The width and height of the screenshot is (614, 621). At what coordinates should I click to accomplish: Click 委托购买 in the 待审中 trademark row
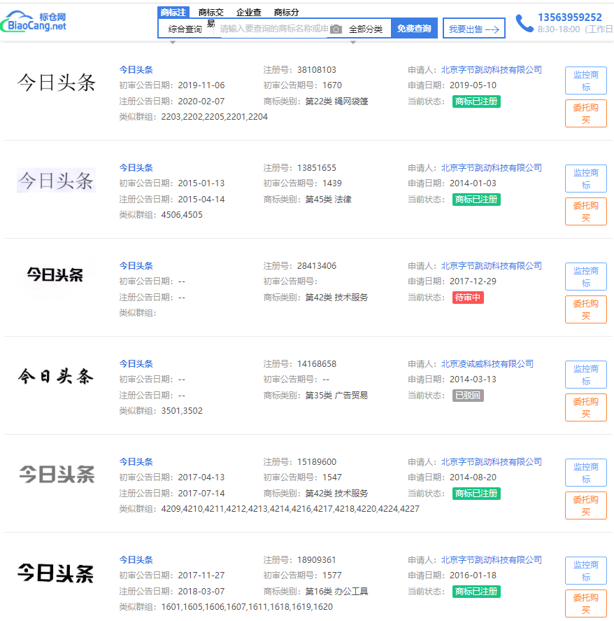[x=586, y=309]
